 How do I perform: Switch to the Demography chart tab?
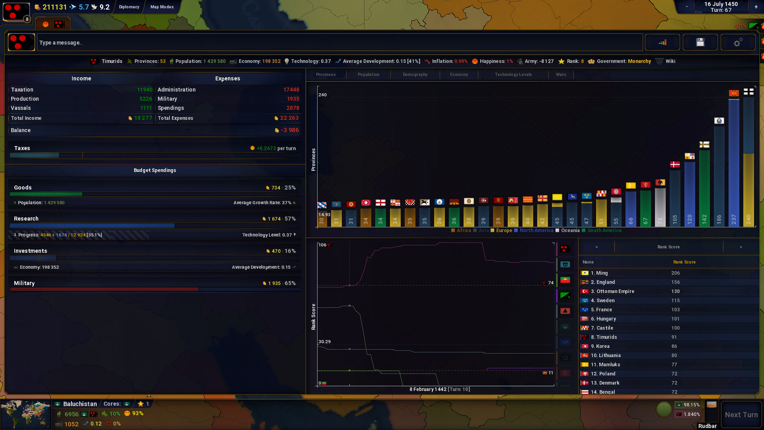[x=415, y=74]
